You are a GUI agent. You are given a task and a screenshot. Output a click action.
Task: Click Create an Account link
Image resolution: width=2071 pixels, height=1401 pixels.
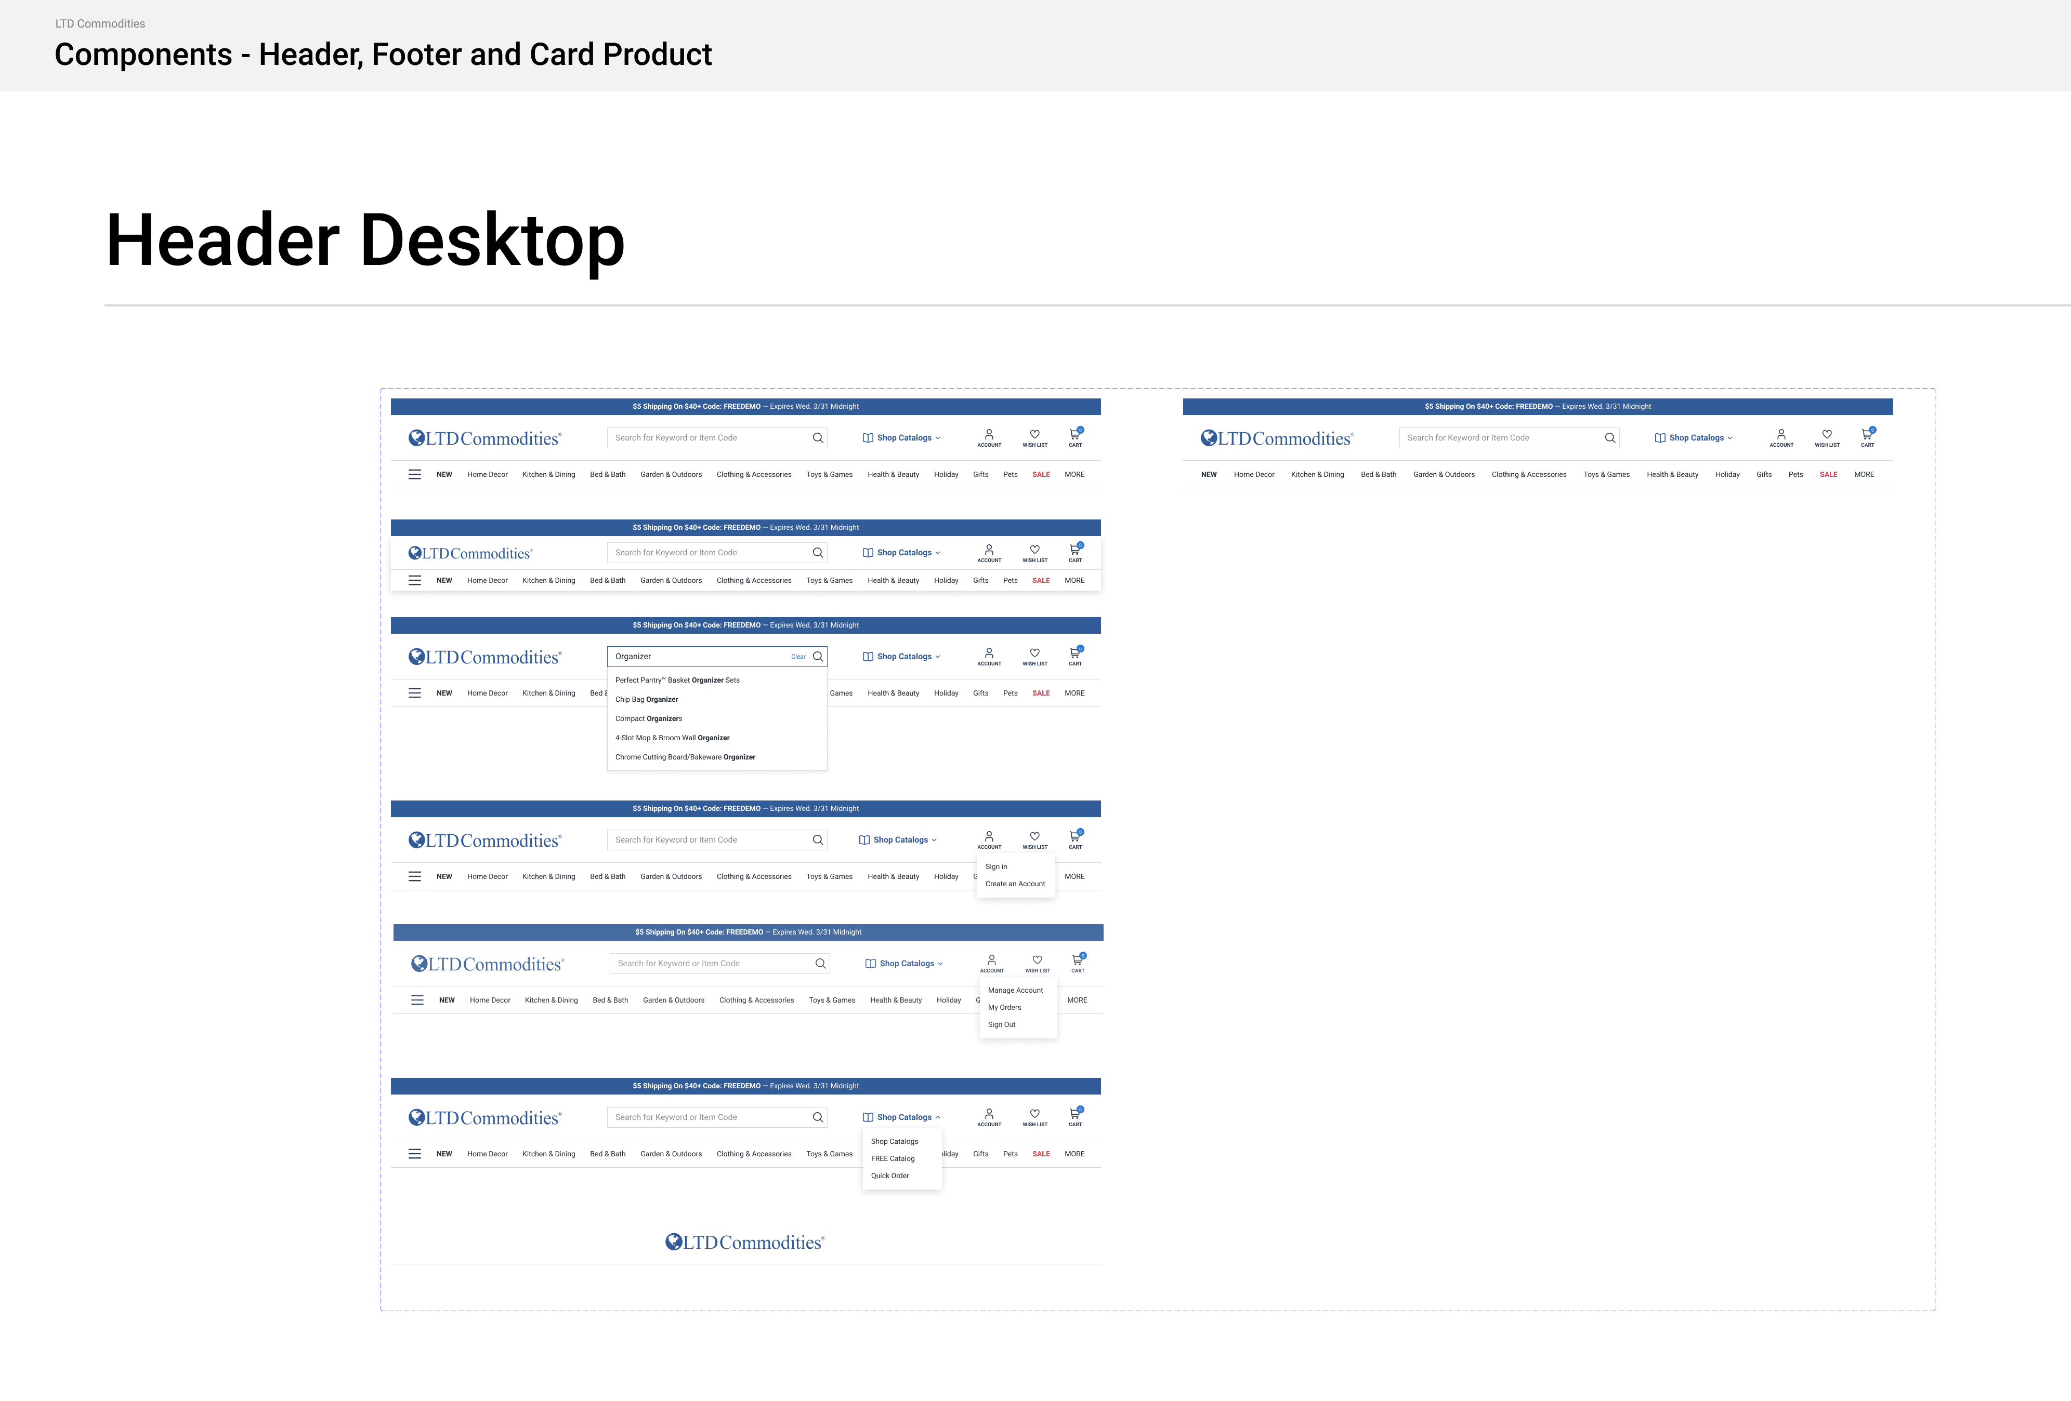tap(1014, 884)
